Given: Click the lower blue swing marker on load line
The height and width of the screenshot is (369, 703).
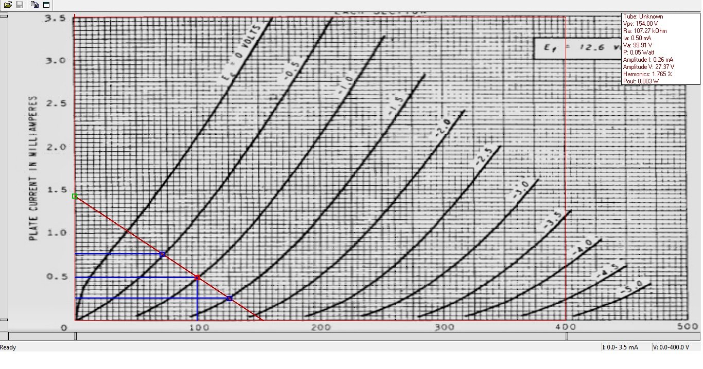Looking at the screenshot, I should [230, 298].
